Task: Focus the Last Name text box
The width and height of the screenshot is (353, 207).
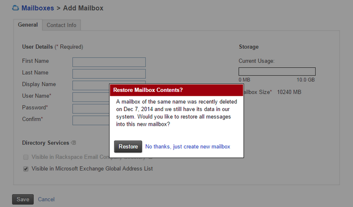Action: point(109,74)
